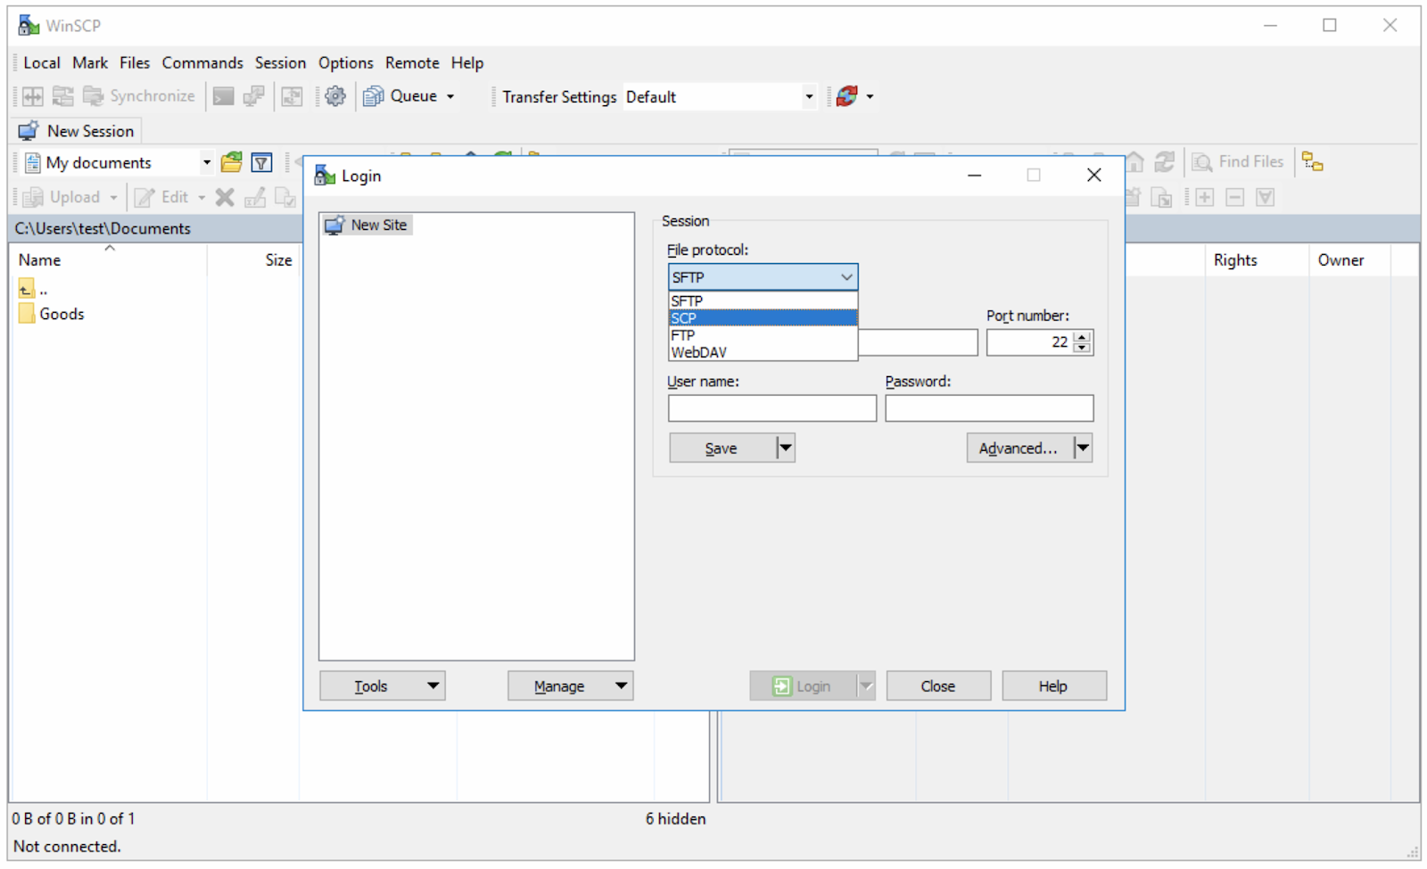Open the Save button dropdown arrow
The image size is (1427, 869).
[x=785, y=447]
